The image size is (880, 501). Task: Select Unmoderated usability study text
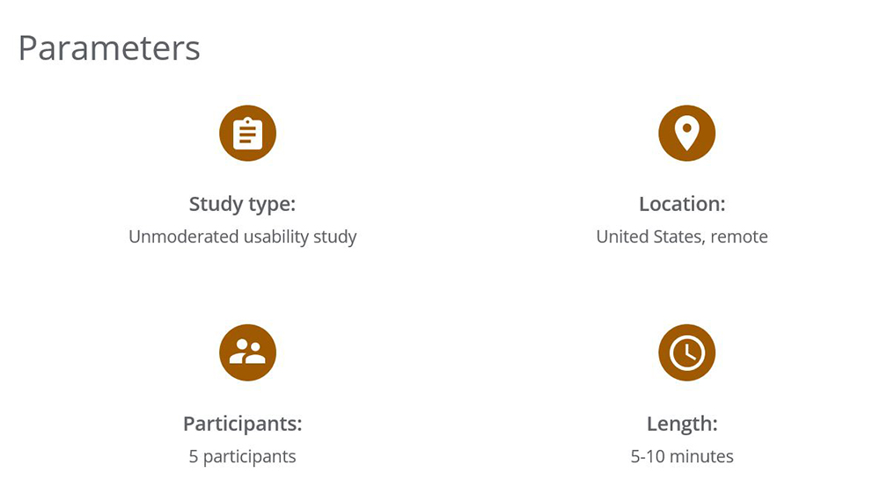(243, 237)
